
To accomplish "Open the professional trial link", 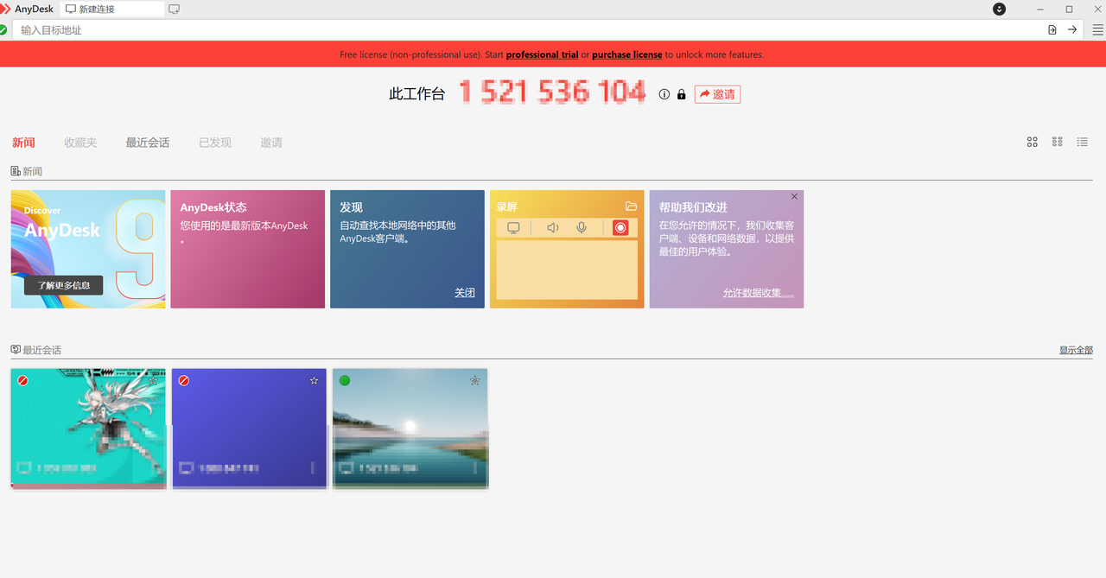I will [542, 54].
